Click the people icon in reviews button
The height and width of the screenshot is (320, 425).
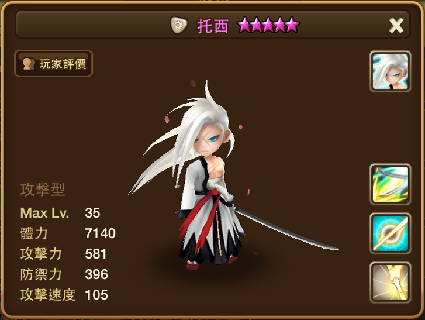(29, 64)
